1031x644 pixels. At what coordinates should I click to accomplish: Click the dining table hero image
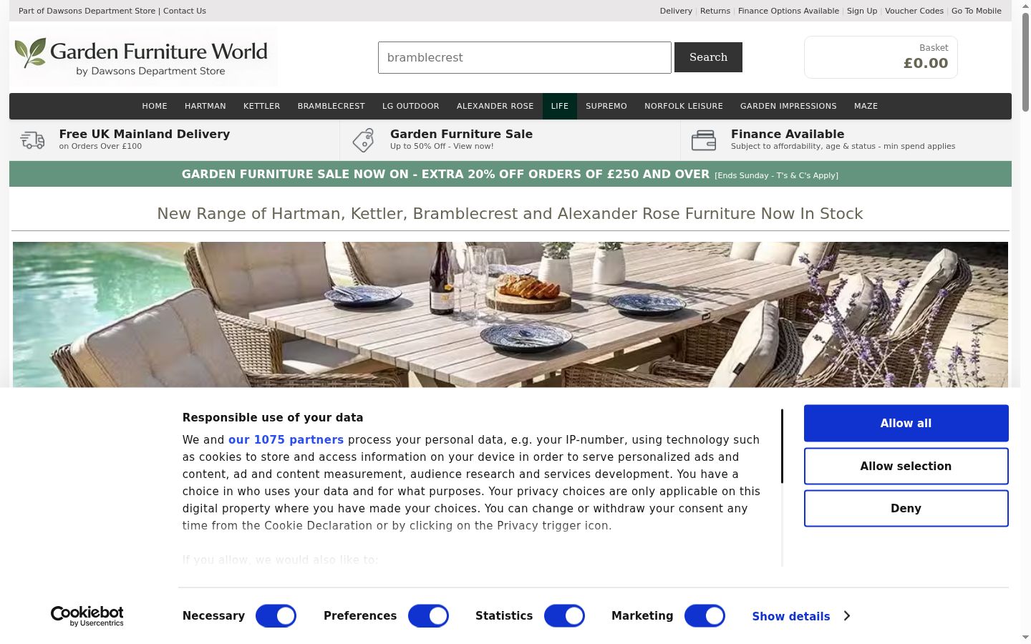tap(510, 315)
